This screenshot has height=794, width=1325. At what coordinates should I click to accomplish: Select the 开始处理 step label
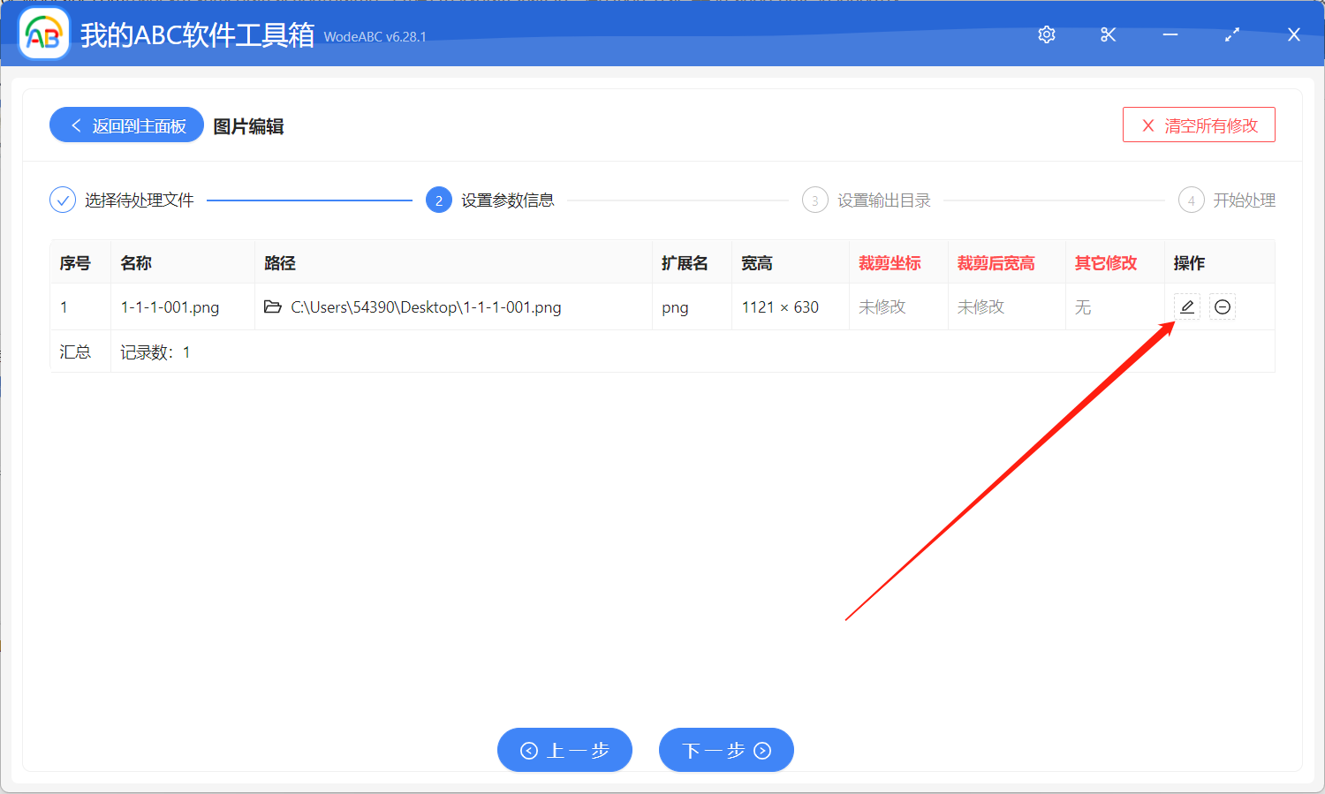click(x=1245, y=200)
